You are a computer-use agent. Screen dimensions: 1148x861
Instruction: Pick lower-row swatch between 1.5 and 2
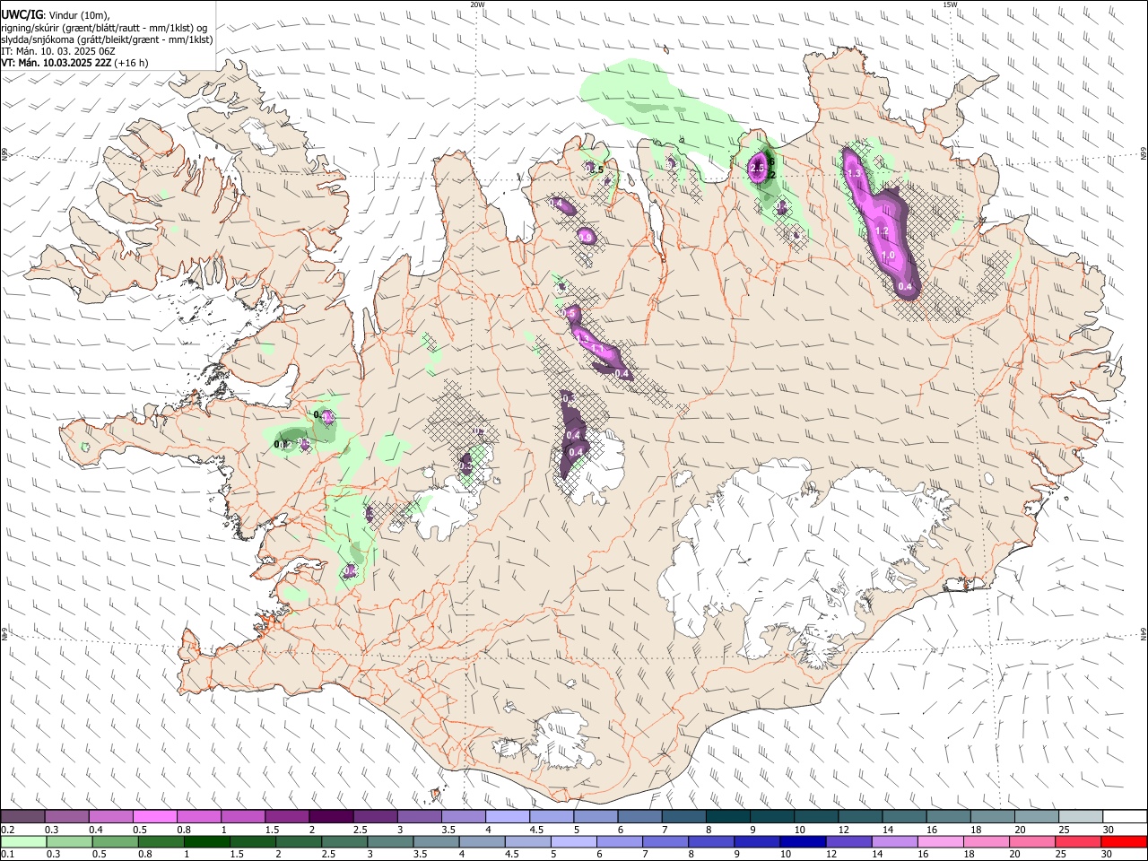252,841
